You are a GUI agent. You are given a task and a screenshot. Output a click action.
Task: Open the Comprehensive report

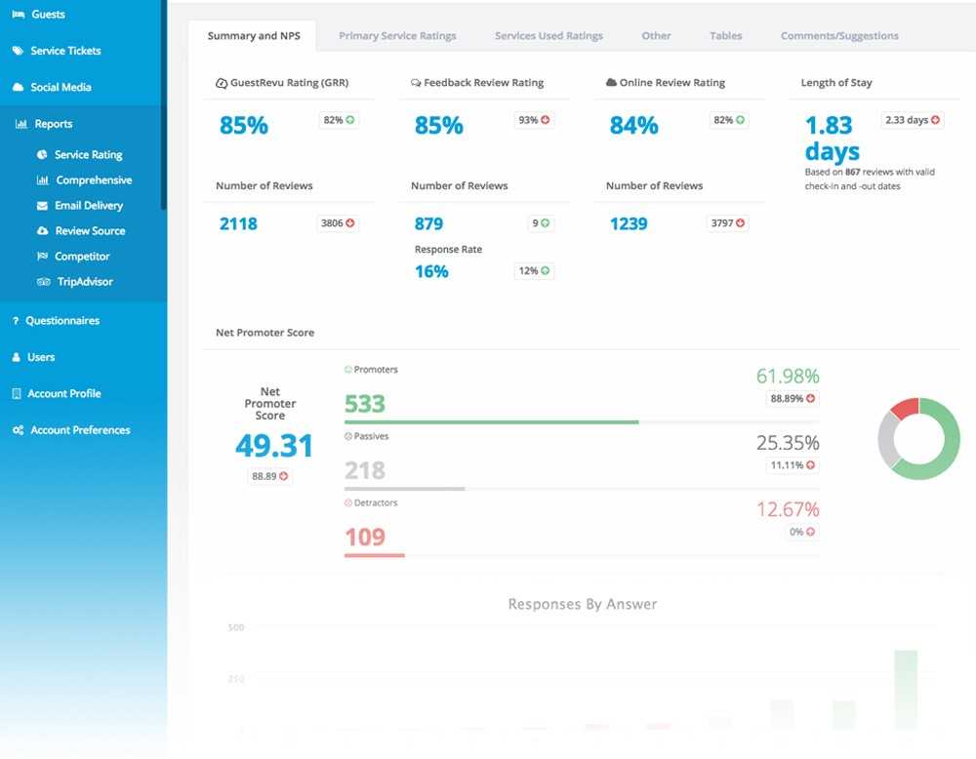[94, 180]
